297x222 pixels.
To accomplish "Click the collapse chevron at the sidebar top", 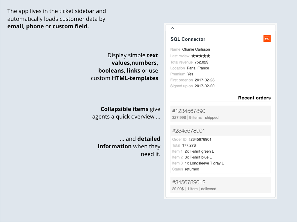I will pos(173,27).
